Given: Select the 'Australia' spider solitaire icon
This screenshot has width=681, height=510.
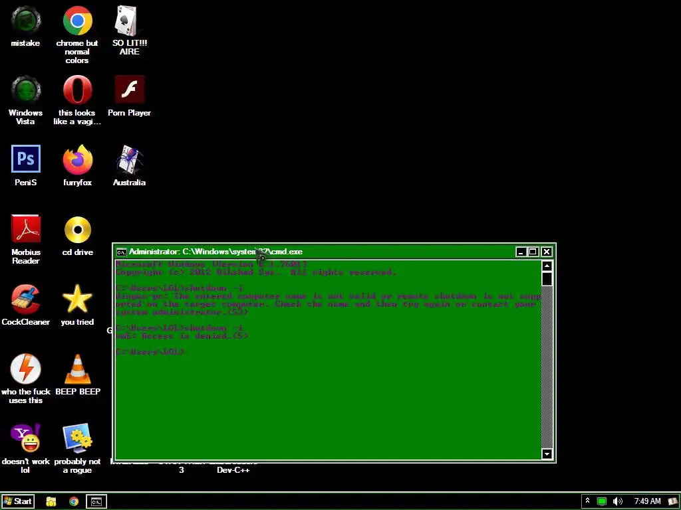Looking at the screenshot, I should (129, 159).
